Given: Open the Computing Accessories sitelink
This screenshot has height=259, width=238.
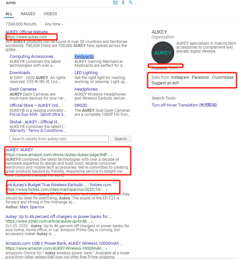Looking at the screenshot, I should point(31,57).
